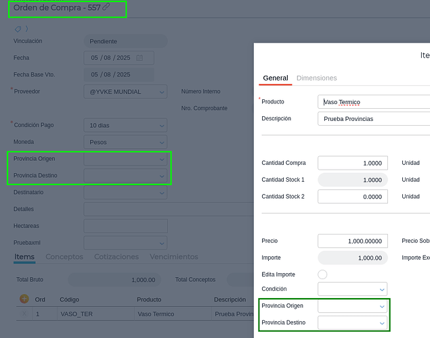Open the calendar picker in Fecha field
This screenshot has width=430, height=338.
click(x=139, y=58)
